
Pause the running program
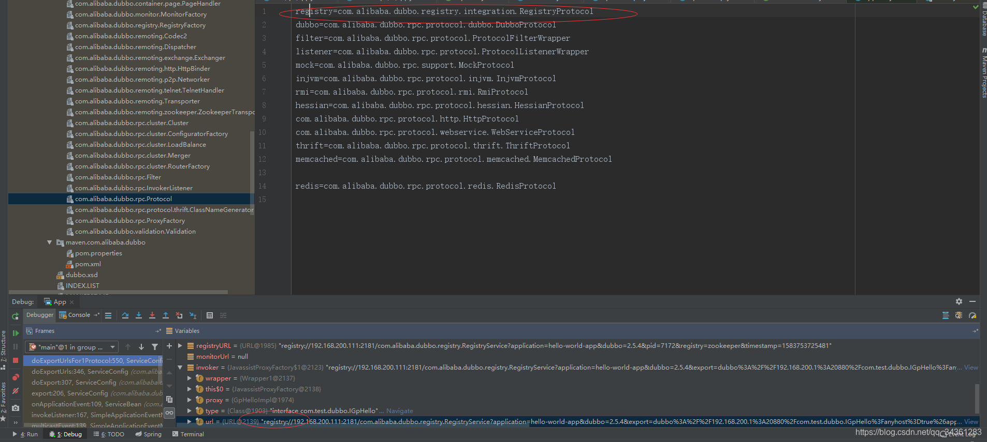(16, 346)
